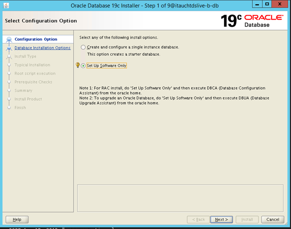The width and height of the screenshot is (291, 229).
Task: Click the Cancel button
Action: tap(273, 219)
